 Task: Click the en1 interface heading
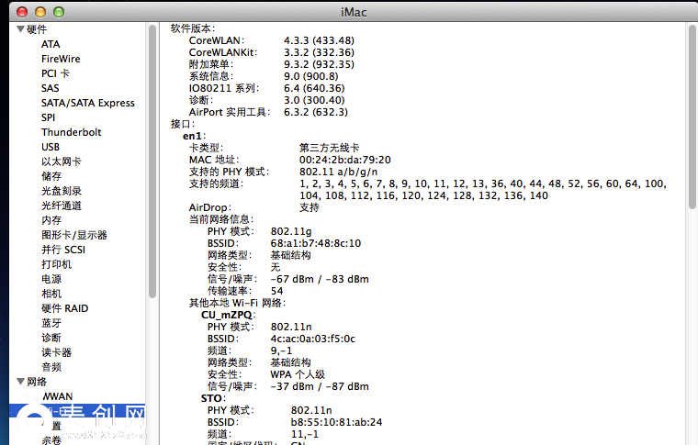[x=194, y=136]
